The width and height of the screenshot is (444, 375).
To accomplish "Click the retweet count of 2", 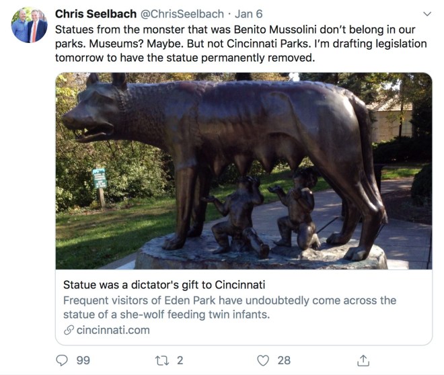I will pos(180,360).
